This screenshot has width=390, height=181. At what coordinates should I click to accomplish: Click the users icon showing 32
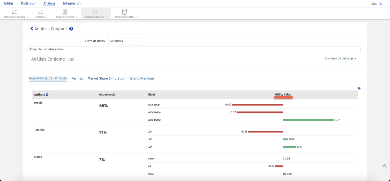pyautogui.click(x=374, y=4)
